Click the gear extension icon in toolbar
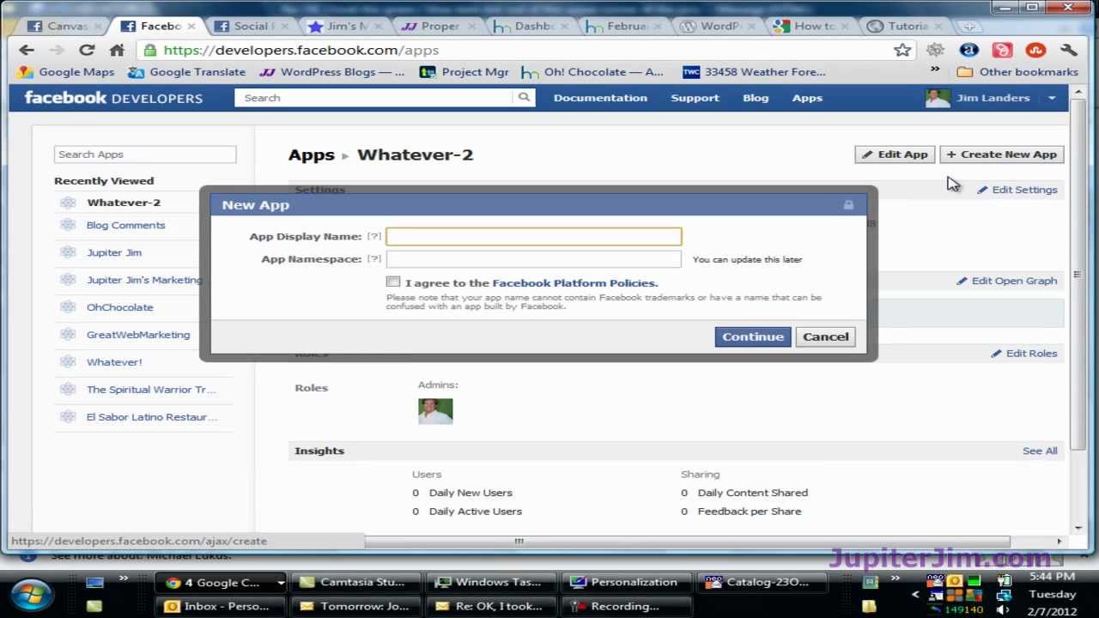1099x618 pixels. (x=935, y=51)
